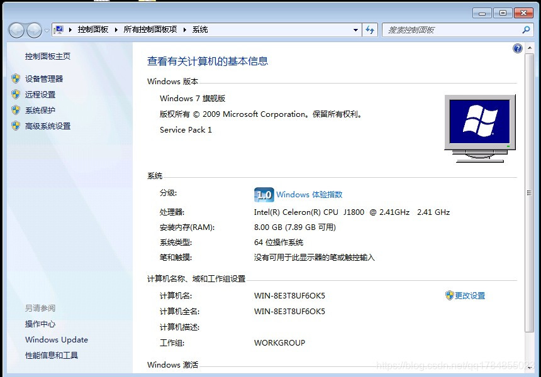This screenshot has width=541, height=377.
Task: Open address bar history dropdown arrow
Action: [x=355, y=30]
